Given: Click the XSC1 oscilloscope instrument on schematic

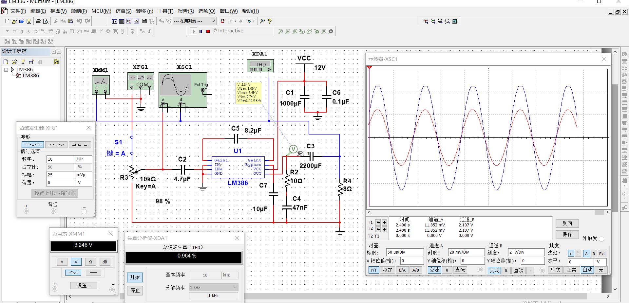Looking at the screenshot, I should coord(183,90).
